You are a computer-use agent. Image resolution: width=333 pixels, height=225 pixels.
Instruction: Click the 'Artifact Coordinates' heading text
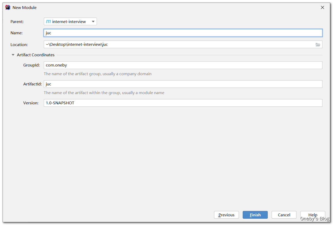pos(36,55)
